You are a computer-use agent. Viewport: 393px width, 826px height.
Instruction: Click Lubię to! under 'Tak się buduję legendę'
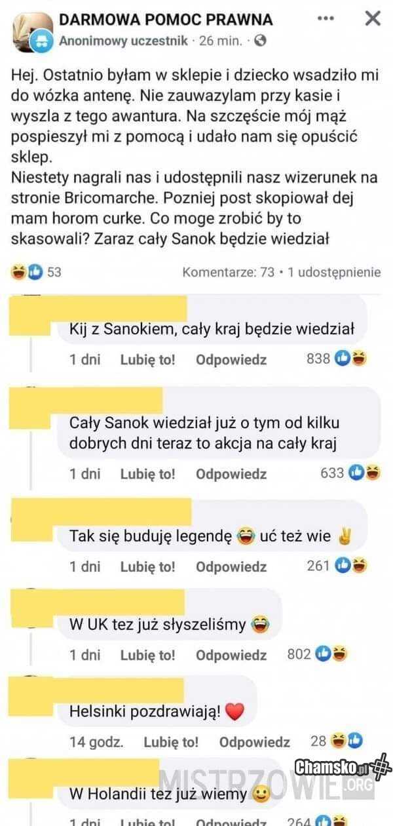pyautogui.click(x=147, y=566)
